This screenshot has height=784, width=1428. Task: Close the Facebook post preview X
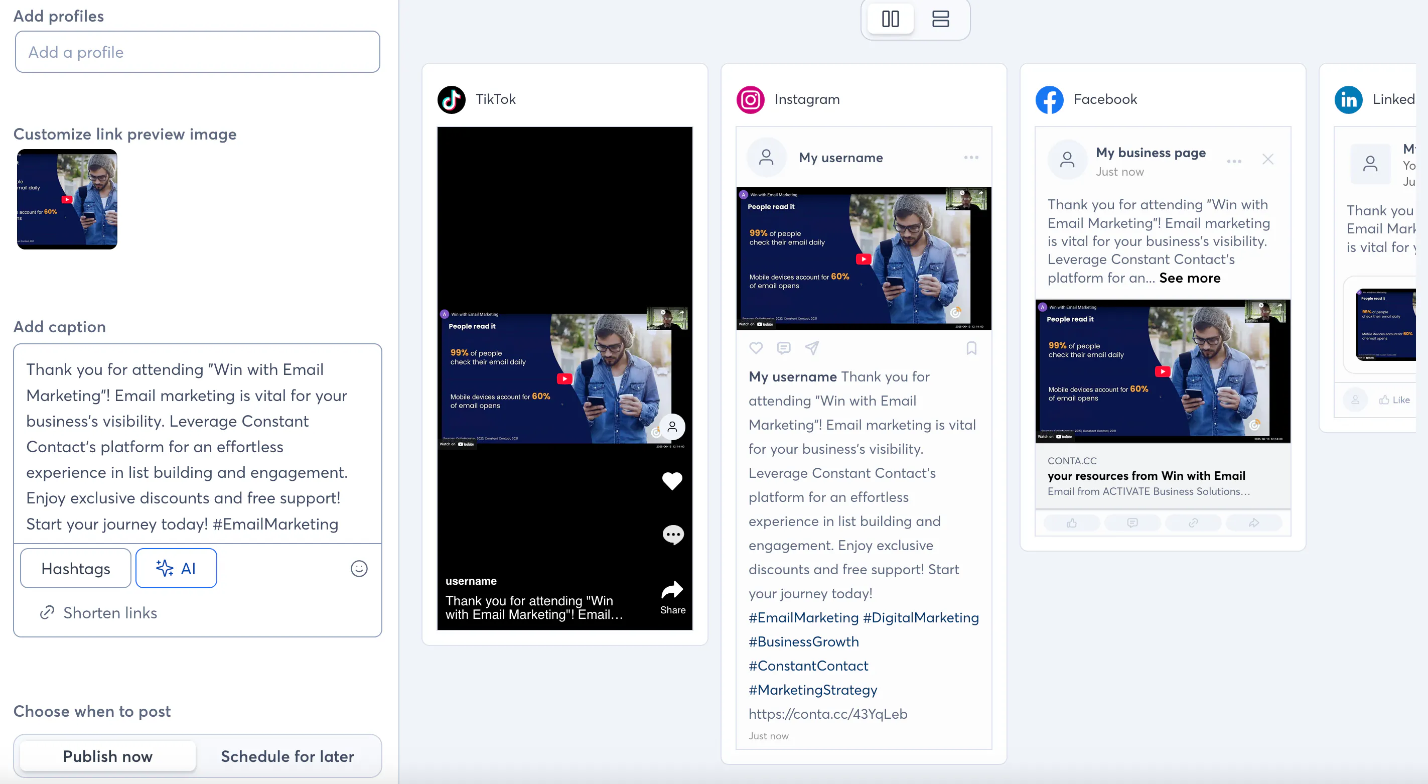click(x=1267, y=160)
